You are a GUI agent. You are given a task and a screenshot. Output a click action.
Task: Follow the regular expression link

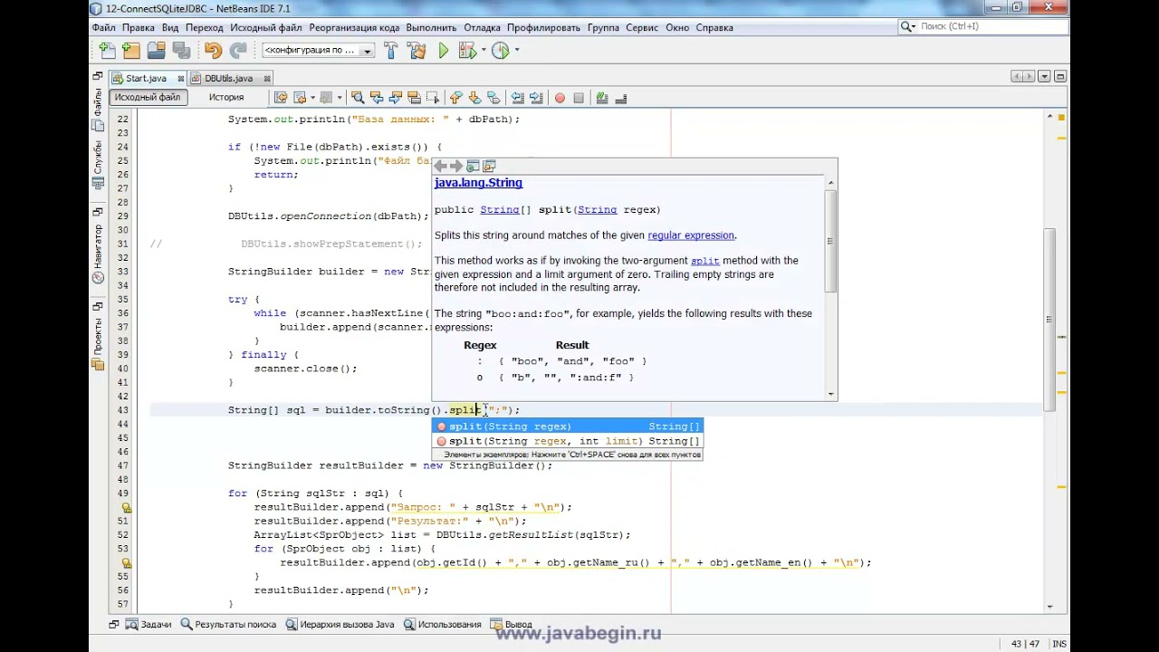(691, 235)
